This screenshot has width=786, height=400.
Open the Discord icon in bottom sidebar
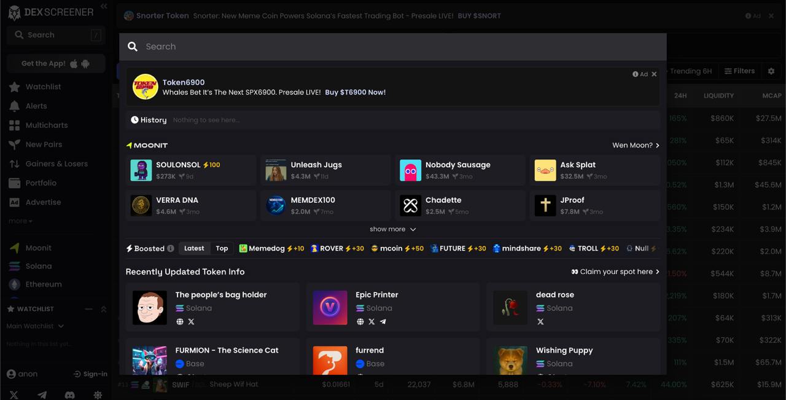click(x=70, y=395)
